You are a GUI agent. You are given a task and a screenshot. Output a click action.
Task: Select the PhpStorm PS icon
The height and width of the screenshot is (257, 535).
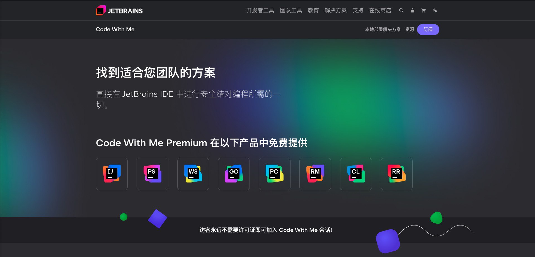point(152,174)
